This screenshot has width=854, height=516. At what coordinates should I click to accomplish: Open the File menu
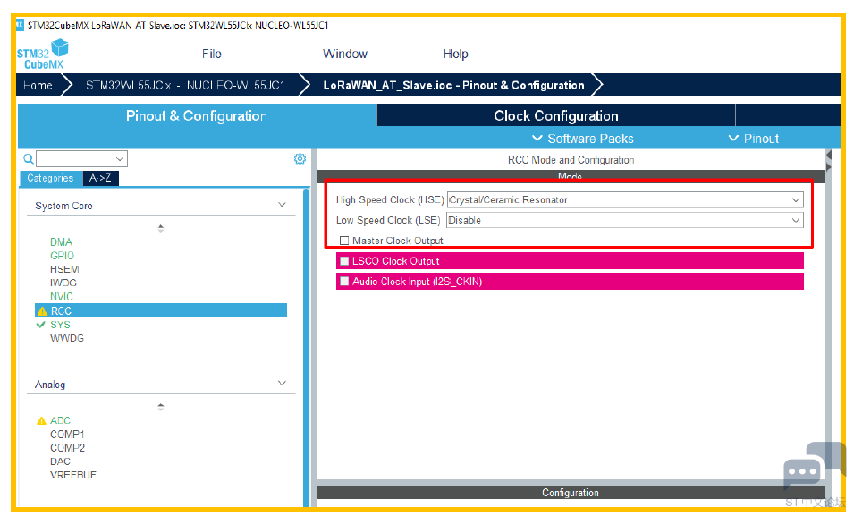211,54
